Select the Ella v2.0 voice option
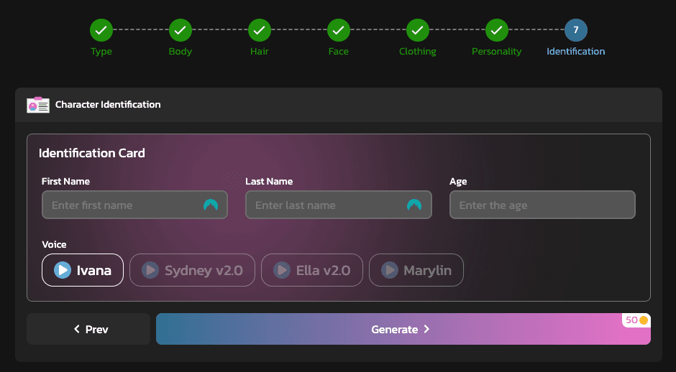Image resolution: width=676 pixels, height=372 pixels. pos(312,270)
